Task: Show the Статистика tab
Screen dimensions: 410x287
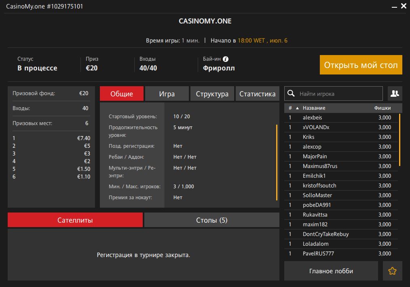Action: click(x=257, y=94)
